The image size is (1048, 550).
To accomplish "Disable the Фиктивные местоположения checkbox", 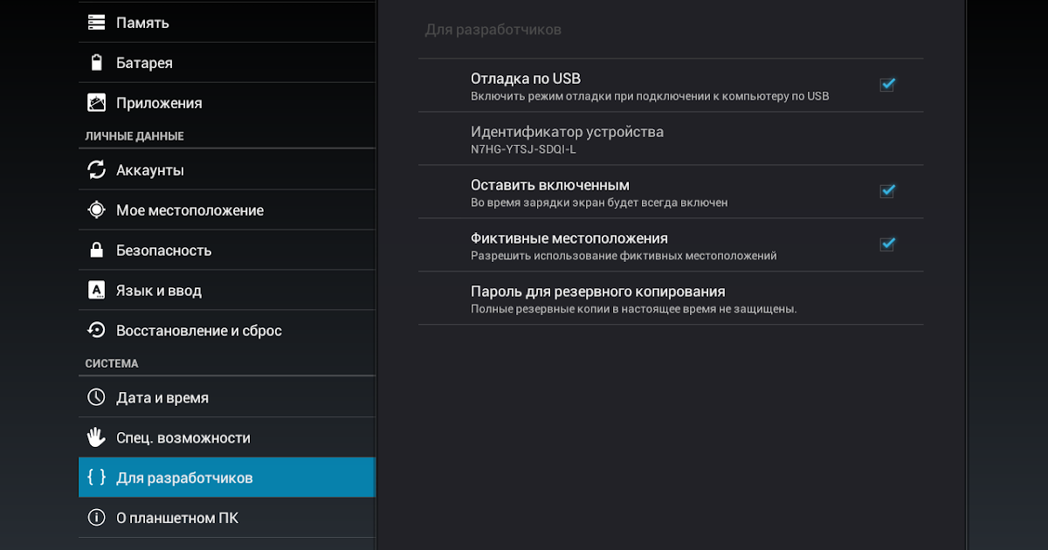I will pos(887,244).
